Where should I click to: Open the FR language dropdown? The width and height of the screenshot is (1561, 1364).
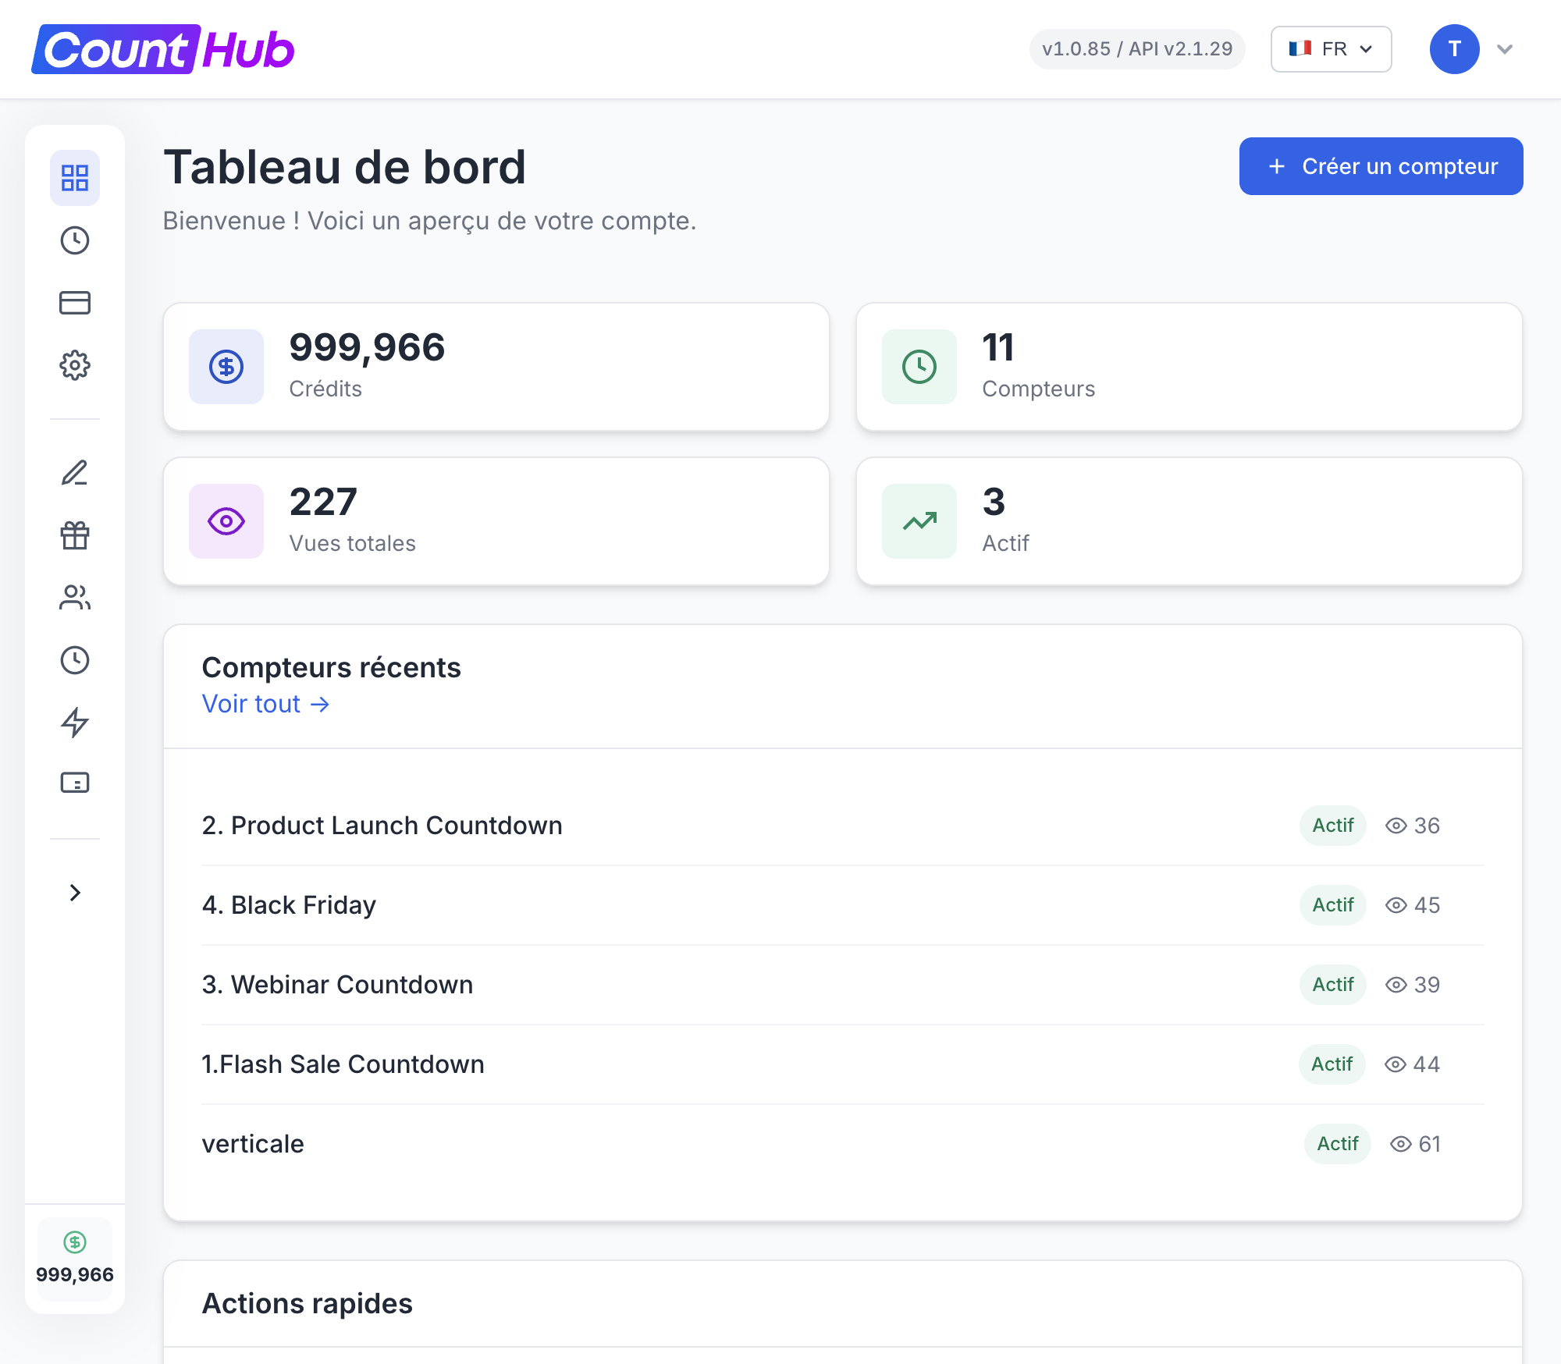point(1330,48)
